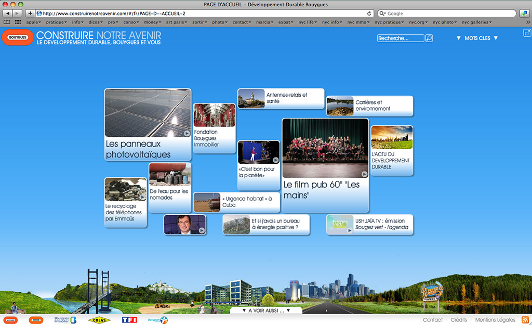Click the Recherche search field
This screenshot has width=532, height=325.
click(x=401, y=38)
